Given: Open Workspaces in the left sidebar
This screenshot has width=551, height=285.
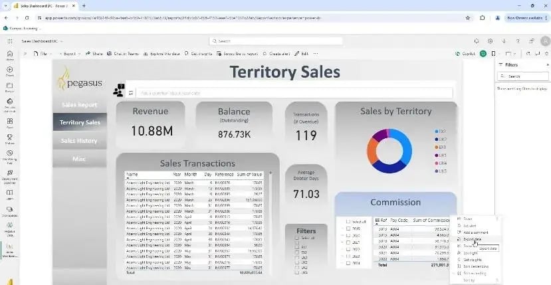Looking at the screenshot, I should point(10,211).
